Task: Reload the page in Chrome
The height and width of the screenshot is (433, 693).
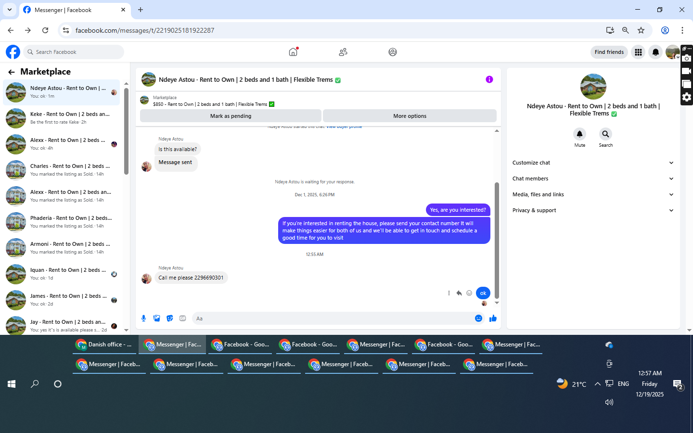Action: [x=45, y=30]
